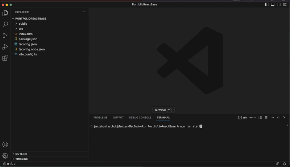Click the EXPLORER panel title

(22, 12)
